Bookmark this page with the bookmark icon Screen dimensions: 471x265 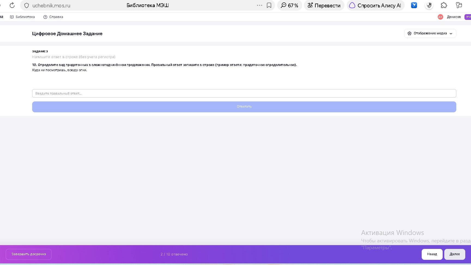pos(269,5)
